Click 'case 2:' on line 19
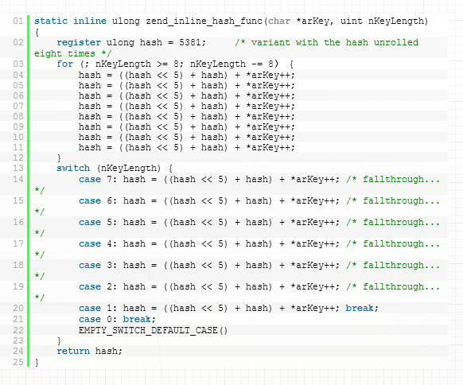The width and height of the screenshot is (463, 385). point(98,286)
